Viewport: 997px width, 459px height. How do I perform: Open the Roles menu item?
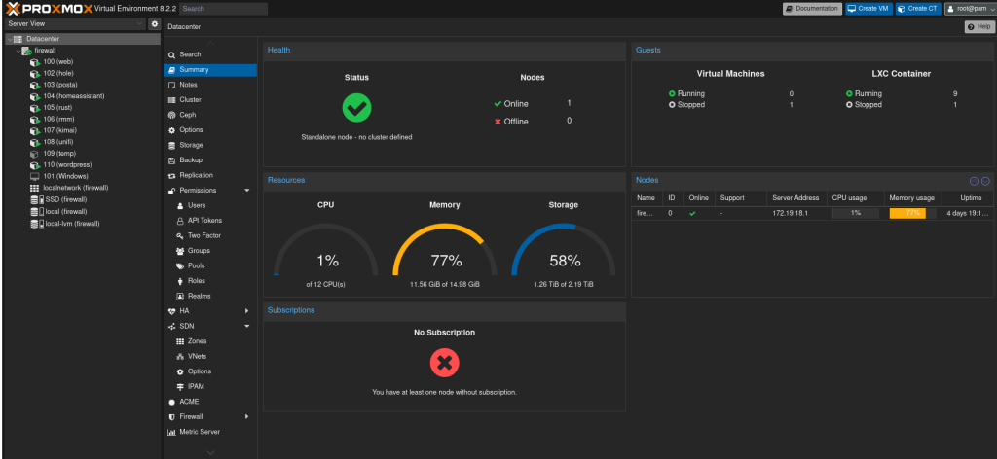[210, 281]
